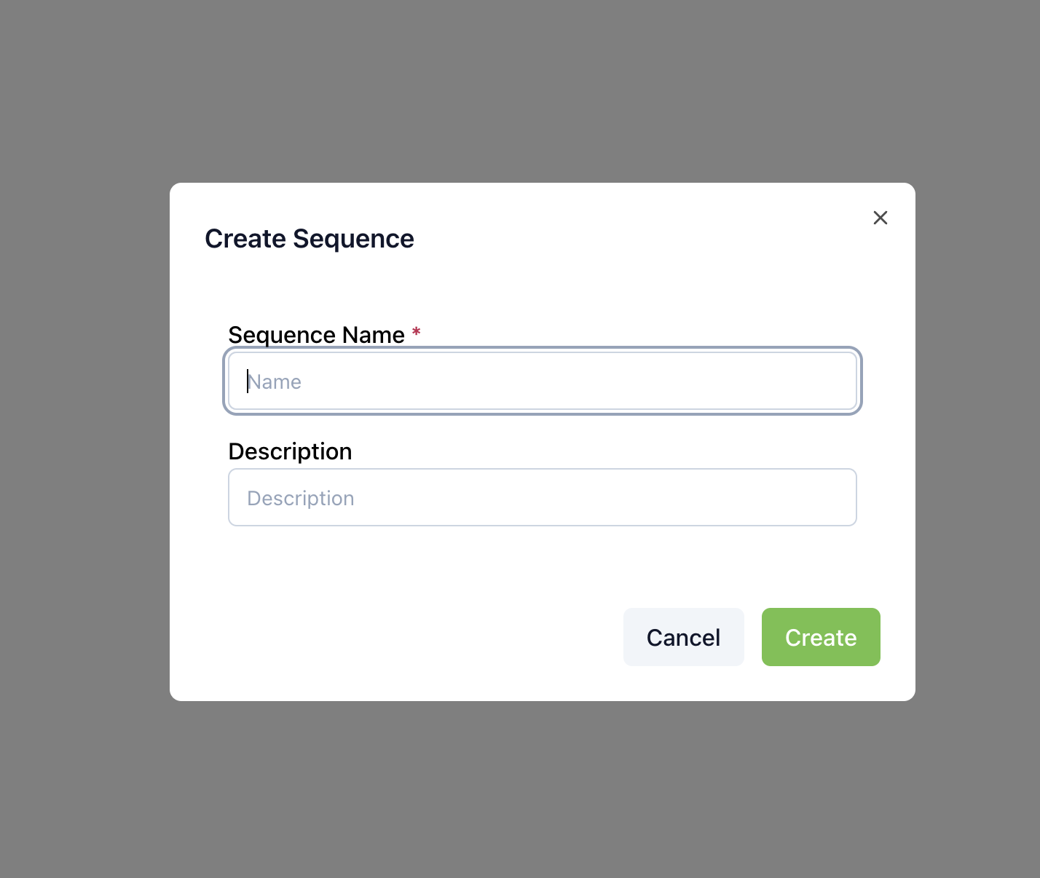Dismiss the form using Cancel

(x=683, y=637)
